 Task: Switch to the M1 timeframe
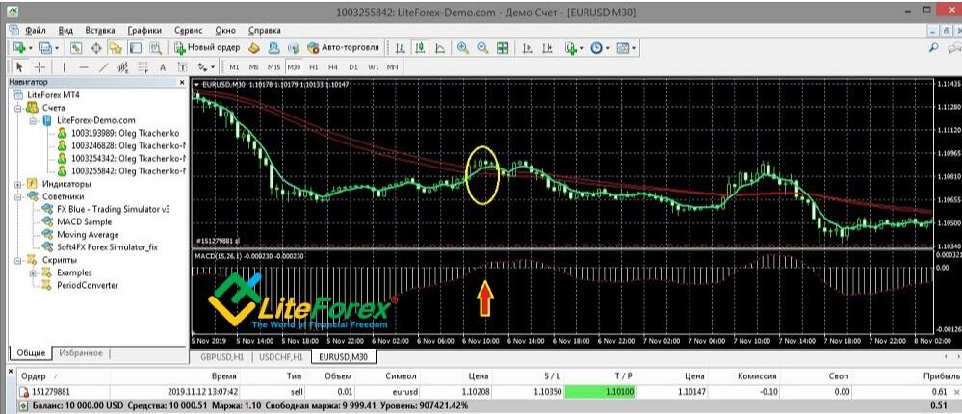(234, 66)
